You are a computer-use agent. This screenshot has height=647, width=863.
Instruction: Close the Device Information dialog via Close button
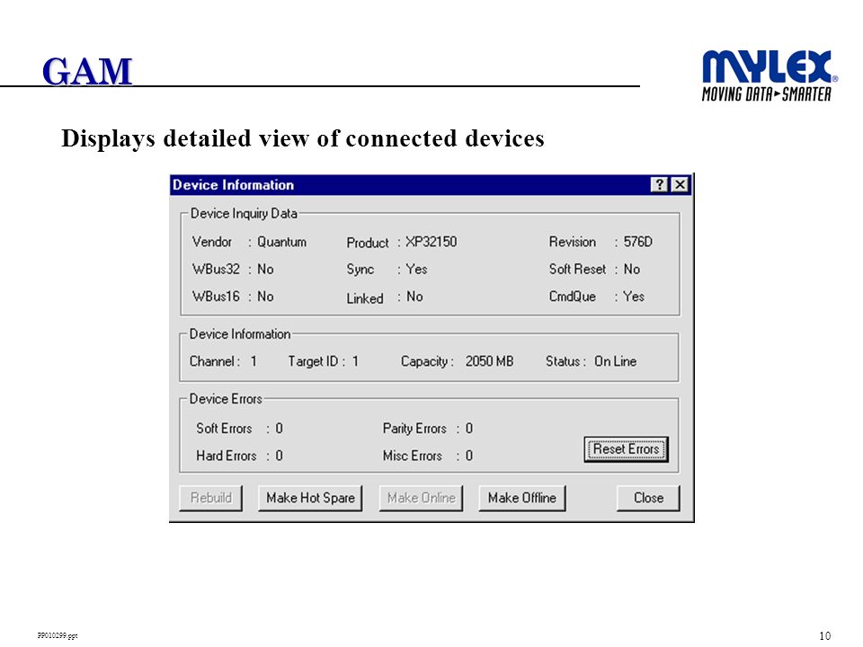coord(648,498)
